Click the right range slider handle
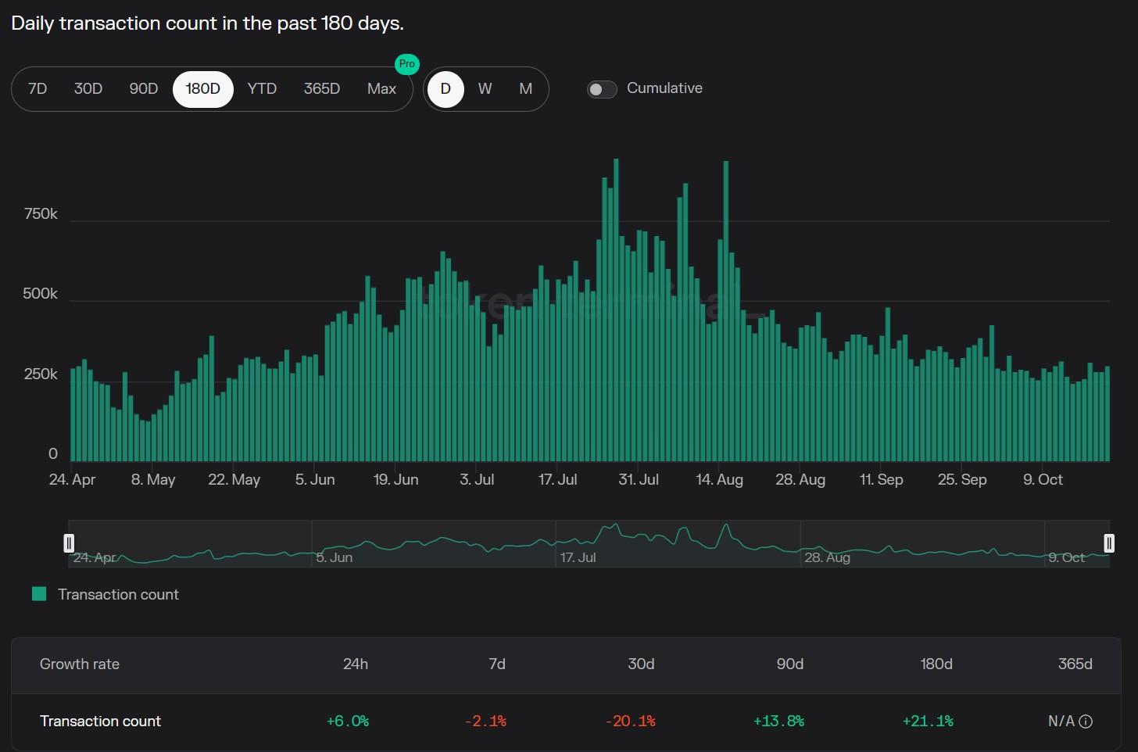Screen dimensions: 1138x752 pyautogui.click(x=1109, y=543)
